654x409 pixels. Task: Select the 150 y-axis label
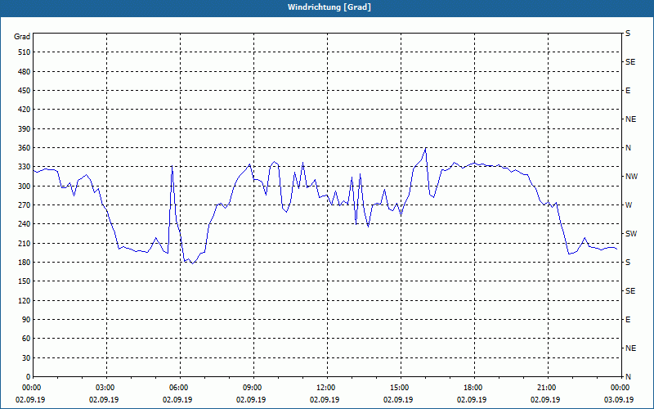[x=25, y=281]
